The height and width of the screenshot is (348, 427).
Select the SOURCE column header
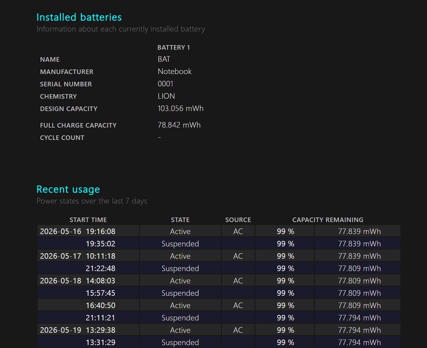point(238,220)
